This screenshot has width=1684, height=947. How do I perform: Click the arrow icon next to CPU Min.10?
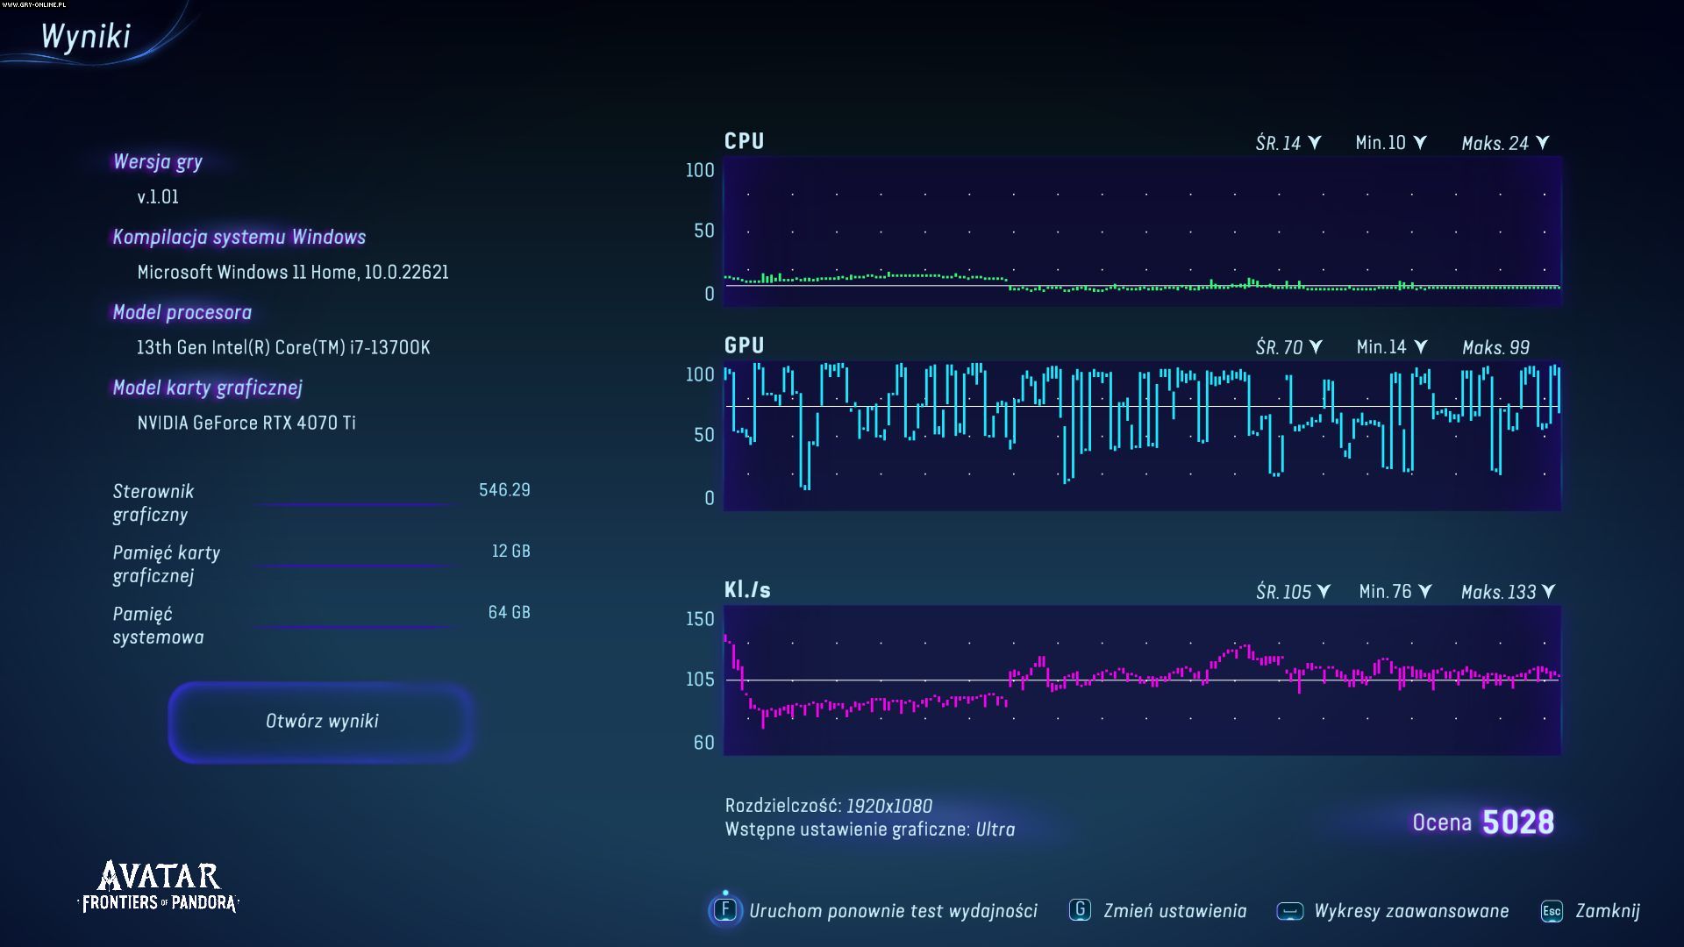coord(1420,142)
